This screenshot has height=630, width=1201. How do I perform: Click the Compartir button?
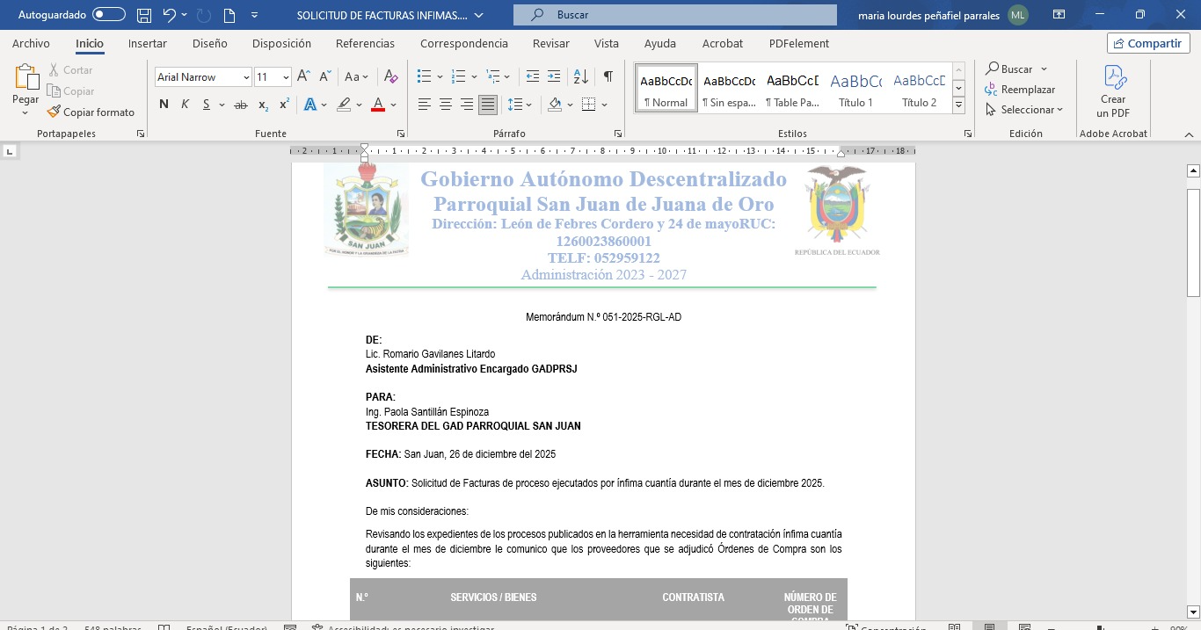(x=1148, y=43)
